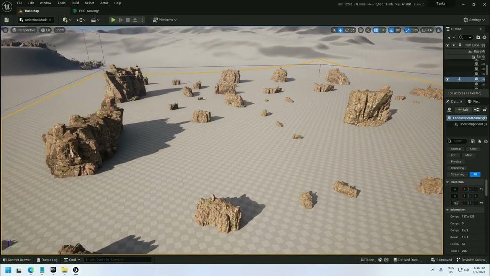
Task: Open the Lit view mode menu
Action: pos(46,30)
